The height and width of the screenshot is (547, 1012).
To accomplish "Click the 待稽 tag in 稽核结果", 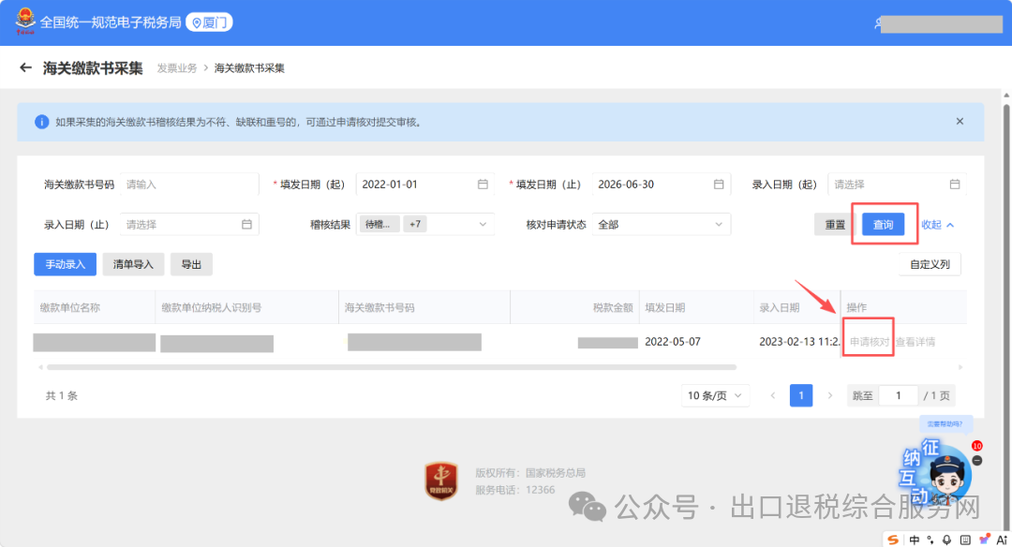I will click(x=379, y=225).
